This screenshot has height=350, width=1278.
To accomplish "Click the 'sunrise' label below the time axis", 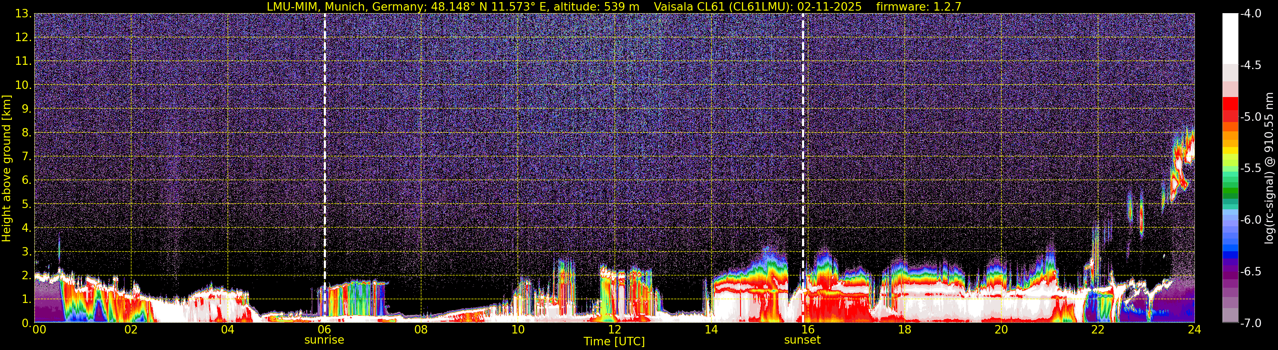I will coord(324,340).
